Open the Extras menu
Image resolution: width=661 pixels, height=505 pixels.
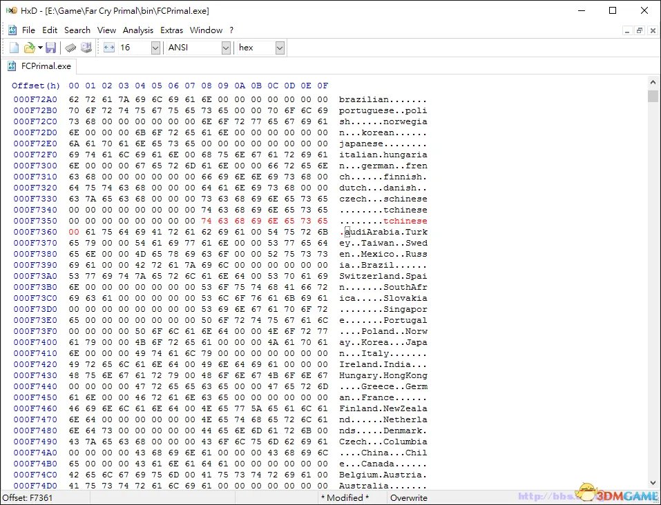point(172,30)
